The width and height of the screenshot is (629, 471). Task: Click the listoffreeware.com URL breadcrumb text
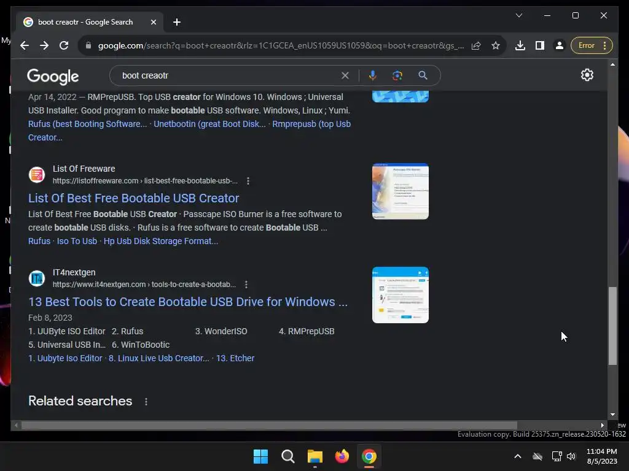(x=145, y=181)
